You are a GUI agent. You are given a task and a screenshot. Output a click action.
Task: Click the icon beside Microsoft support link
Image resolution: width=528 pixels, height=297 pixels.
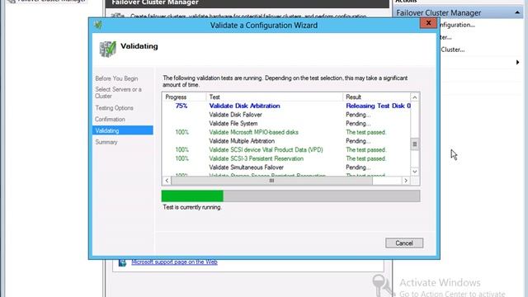[x=122, y=262]
